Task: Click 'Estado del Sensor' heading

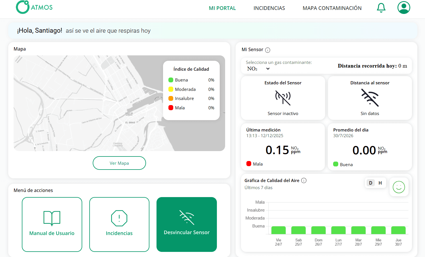Action: tap(283, 83)
